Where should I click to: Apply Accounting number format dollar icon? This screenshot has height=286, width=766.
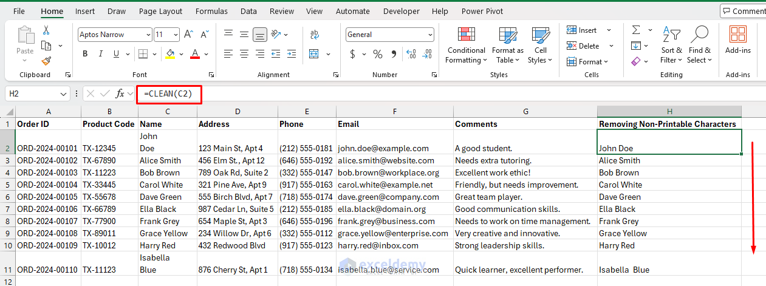(353, 54)
